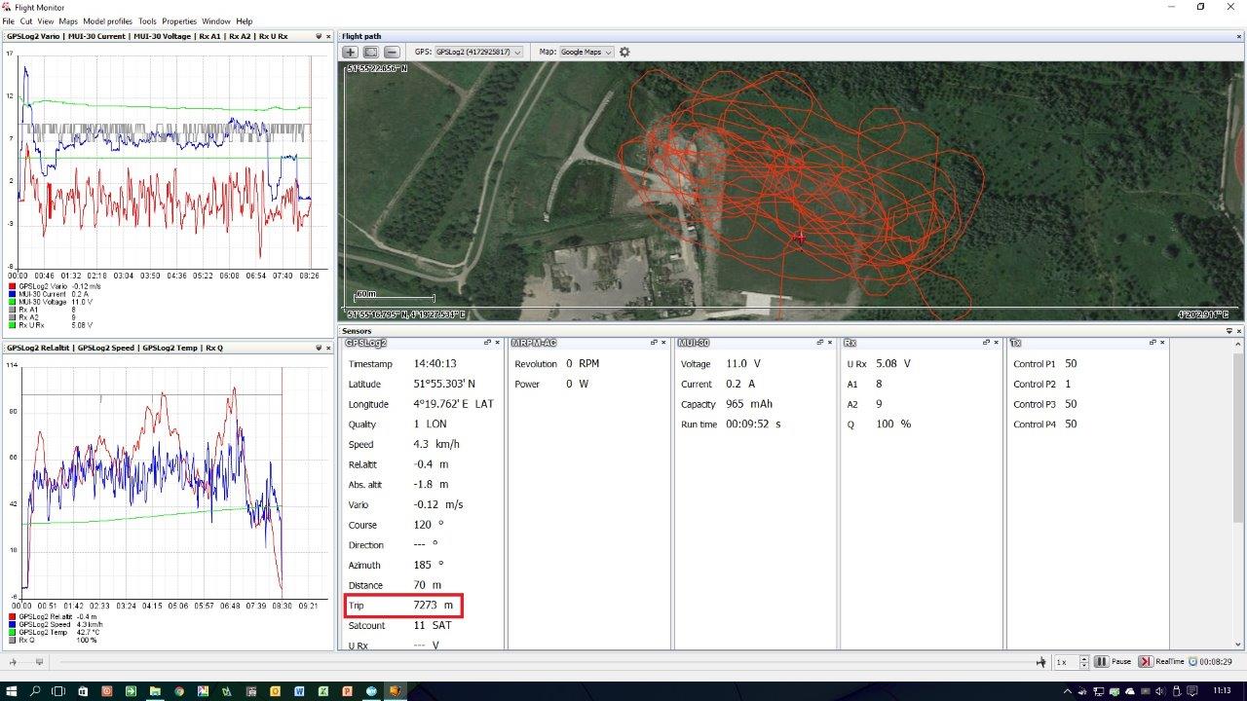Viewport: 1247px width, 701px height.
Task: Open the Tools menu
Action: pos(147,21)
